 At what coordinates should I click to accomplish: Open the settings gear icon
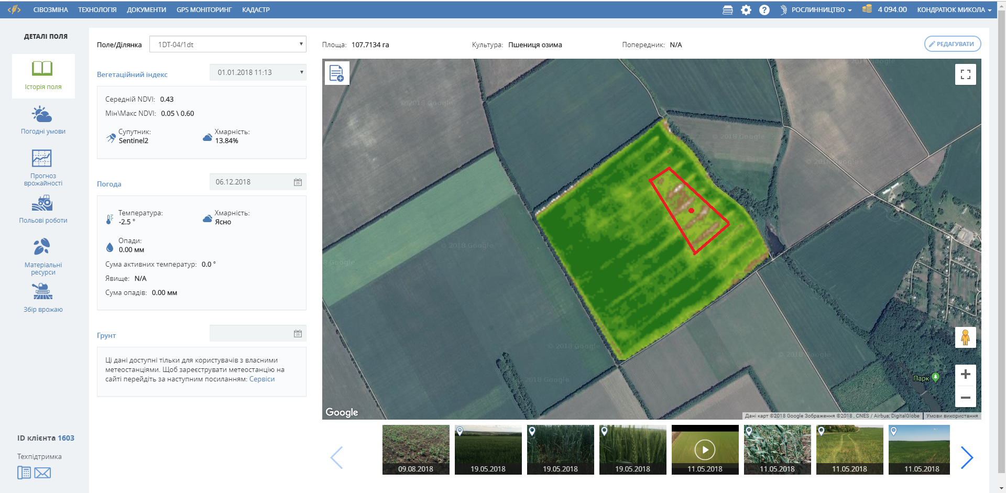coord(746,10)
